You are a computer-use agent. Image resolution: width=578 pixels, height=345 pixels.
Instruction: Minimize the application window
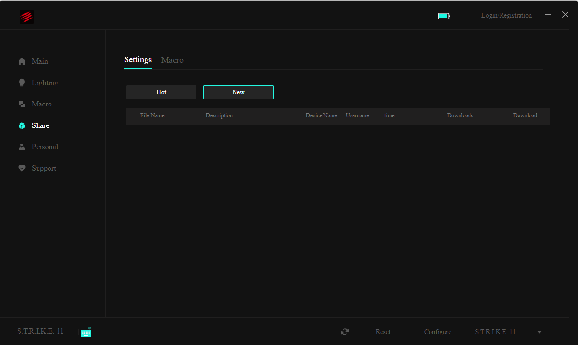549,15
